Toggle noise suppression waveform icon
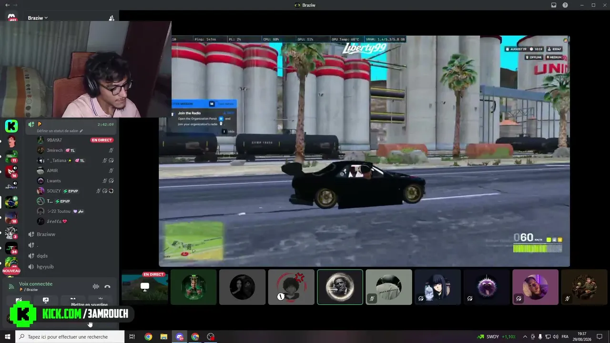Screen dimensions: 610x343 pyautogui.click(x=96, y=286)
